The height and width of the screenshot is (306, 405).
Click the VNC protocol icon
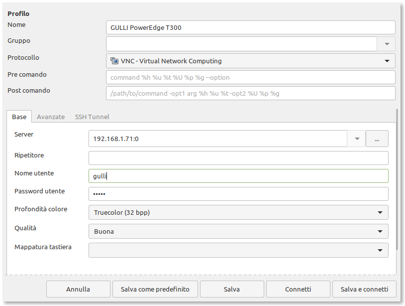[114, 61]
